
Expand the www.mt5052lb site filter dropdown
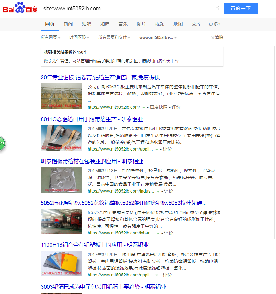pyautogui.click(x=158, y=38)
